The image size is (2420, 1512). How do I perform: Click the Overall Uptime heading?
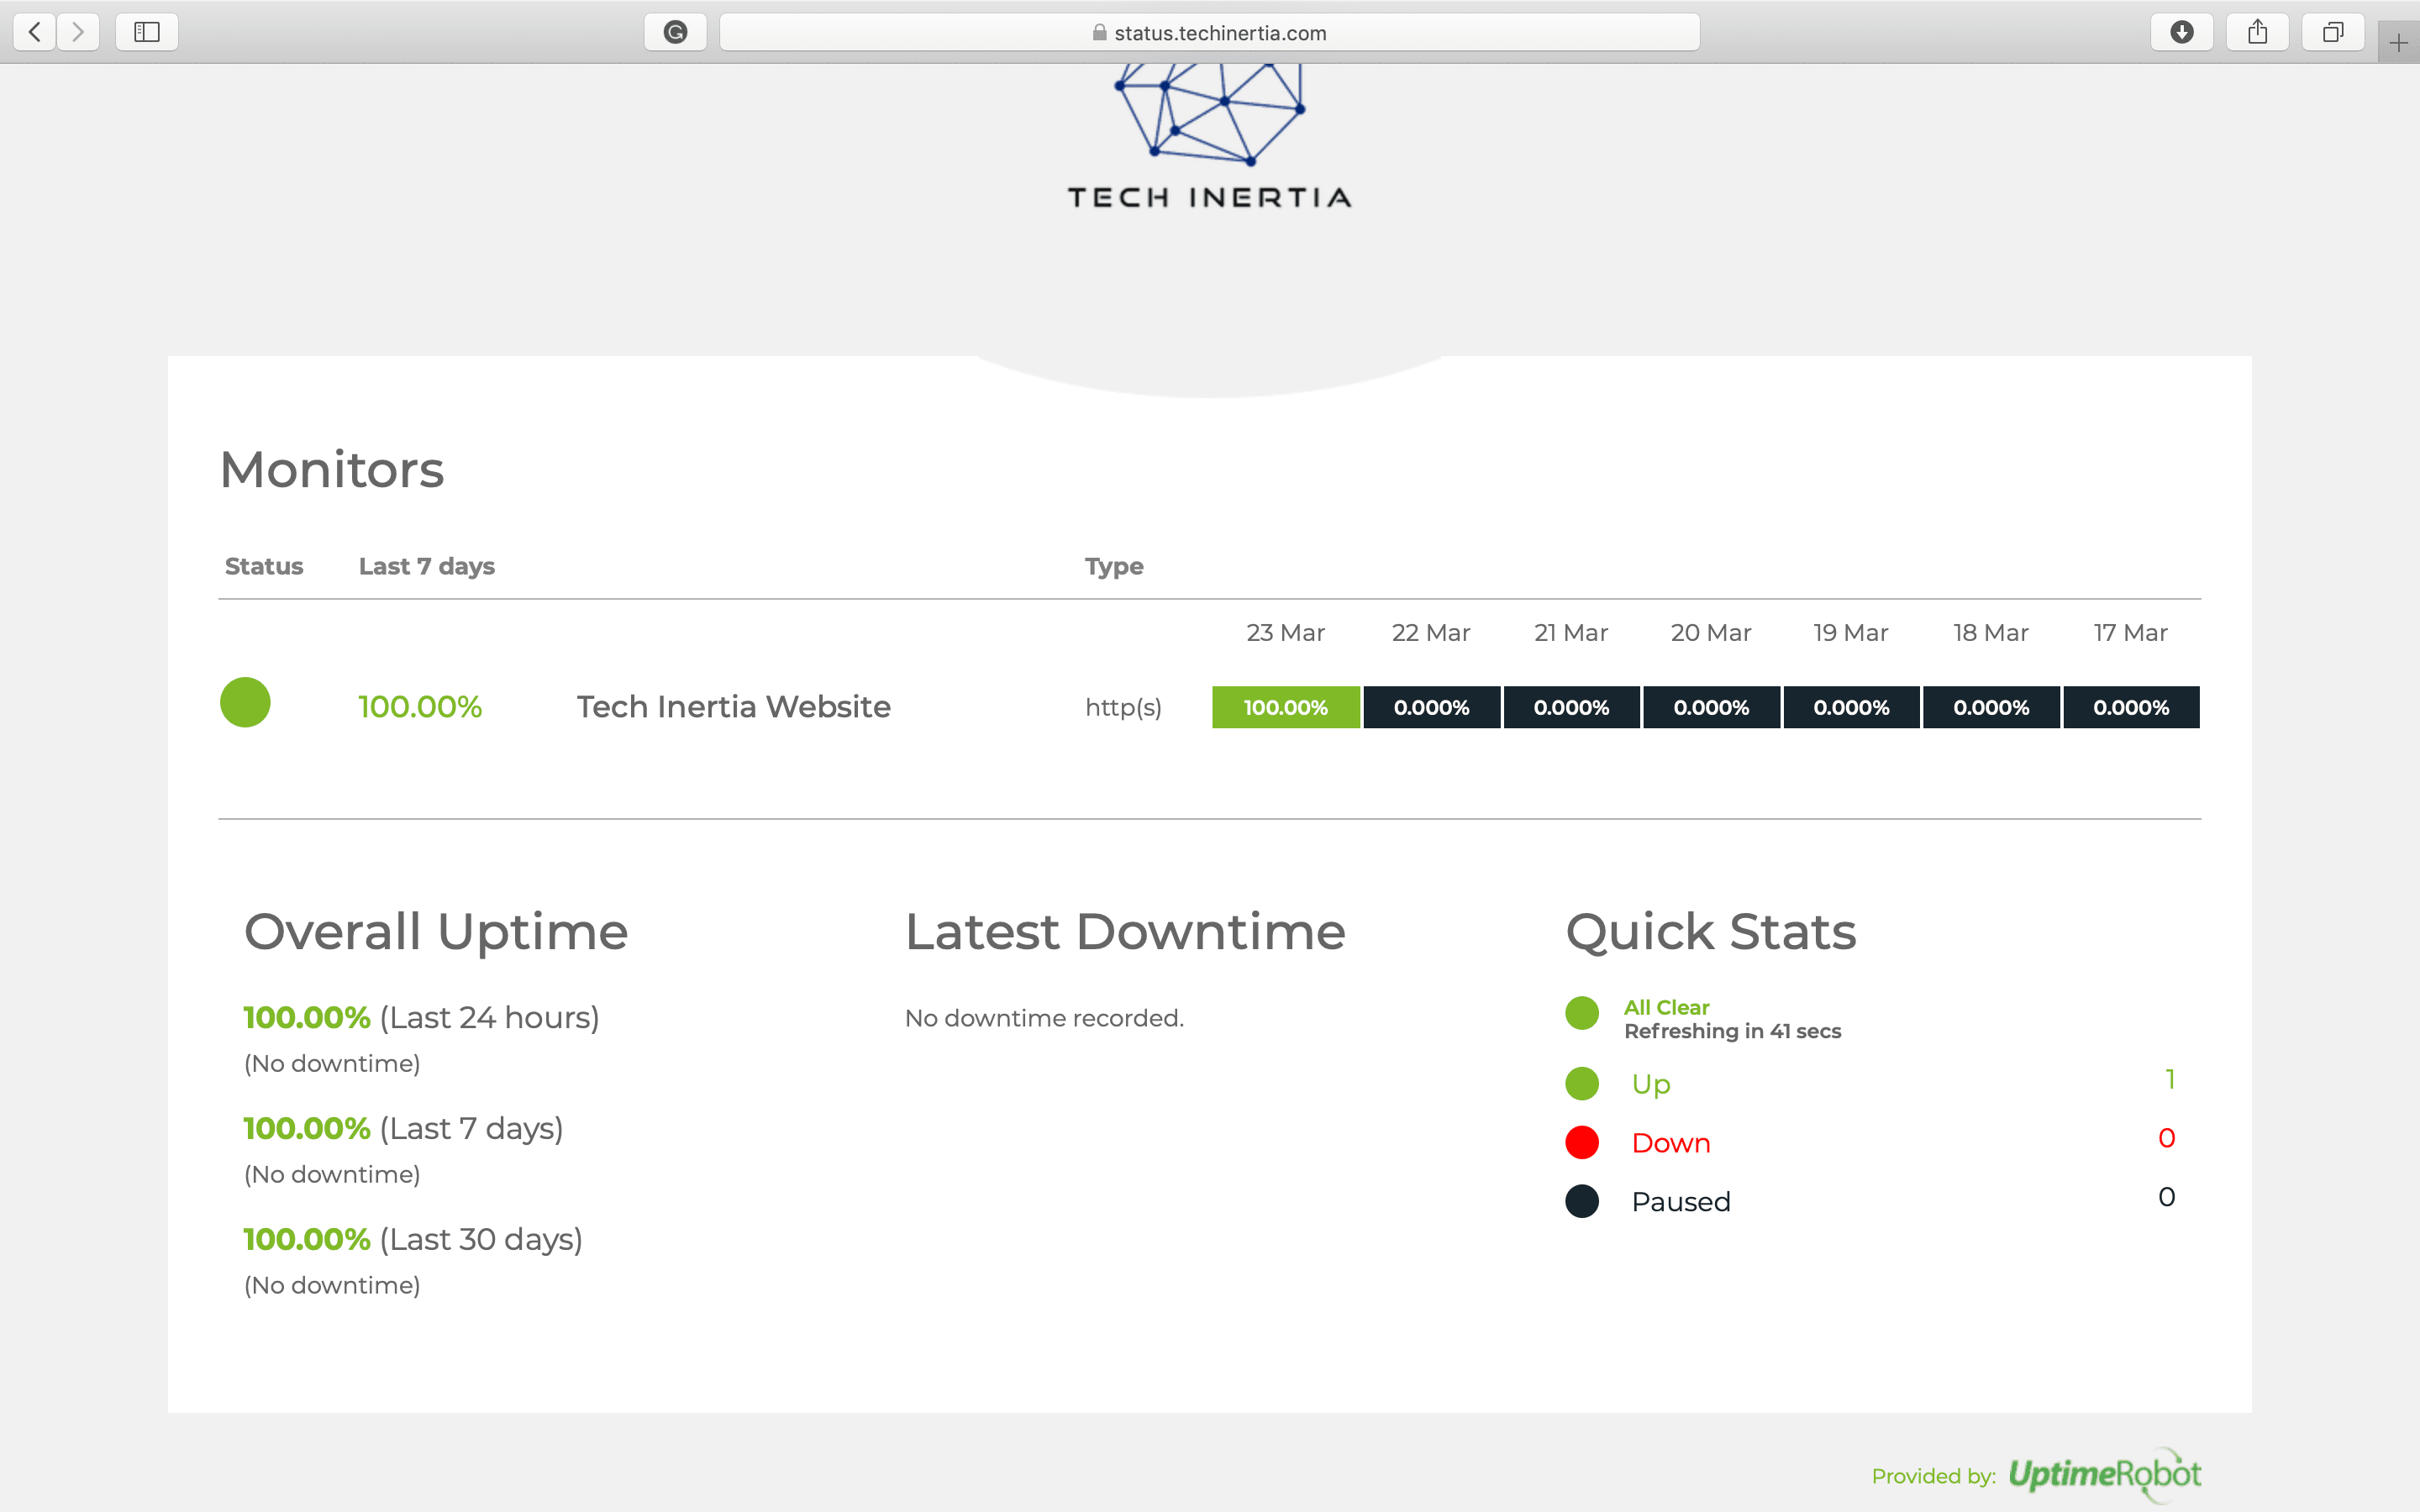[436, 932]
